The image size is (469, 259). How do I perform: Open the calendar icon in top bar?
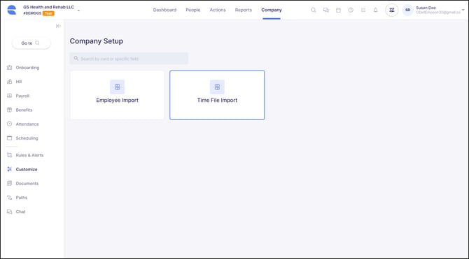click(x=338, y=10)
